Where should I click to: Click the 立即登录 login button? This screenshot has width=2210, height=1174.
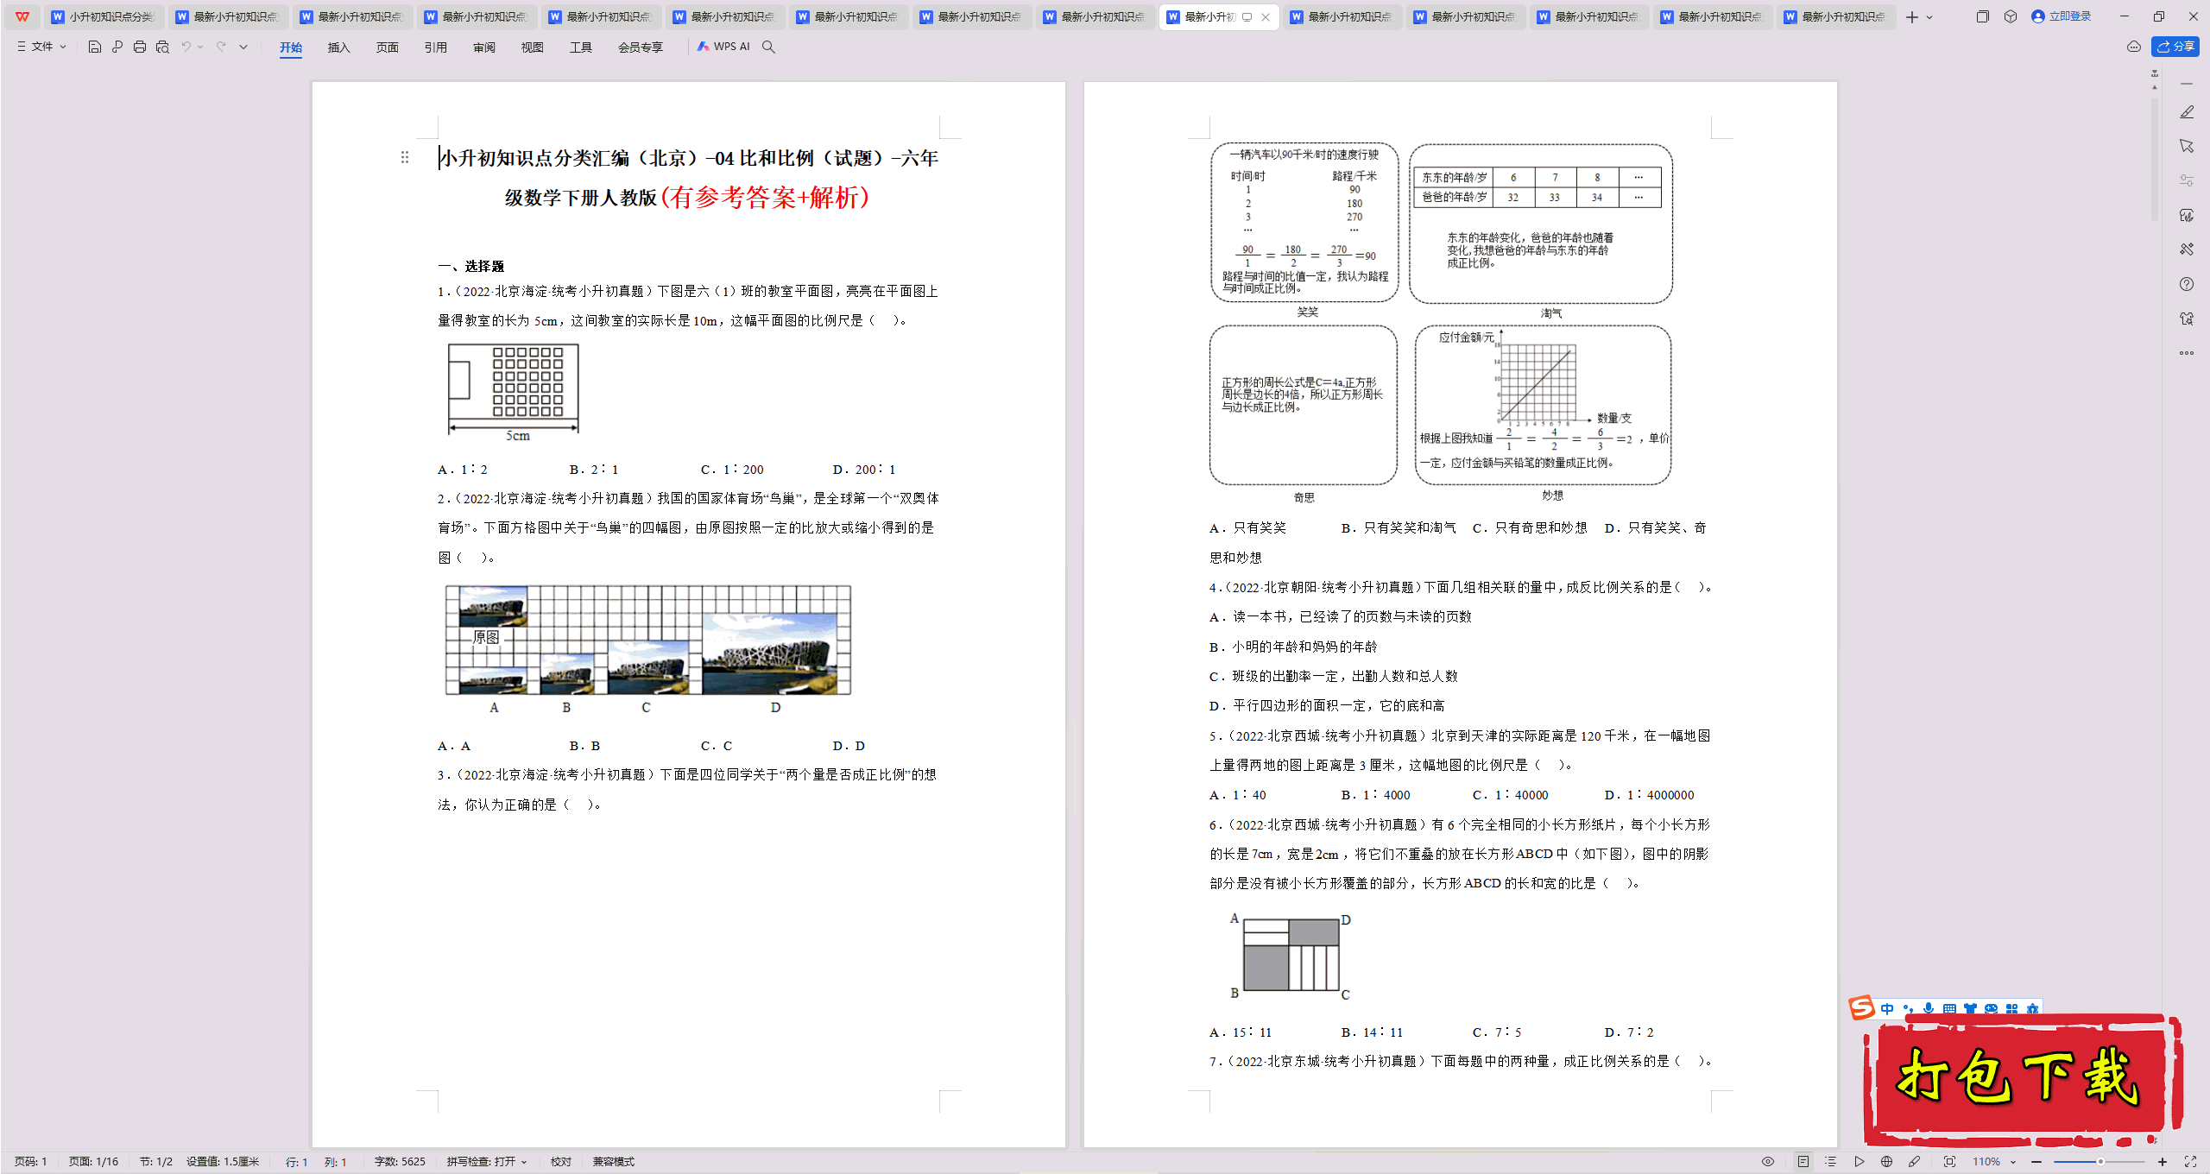2062,16
